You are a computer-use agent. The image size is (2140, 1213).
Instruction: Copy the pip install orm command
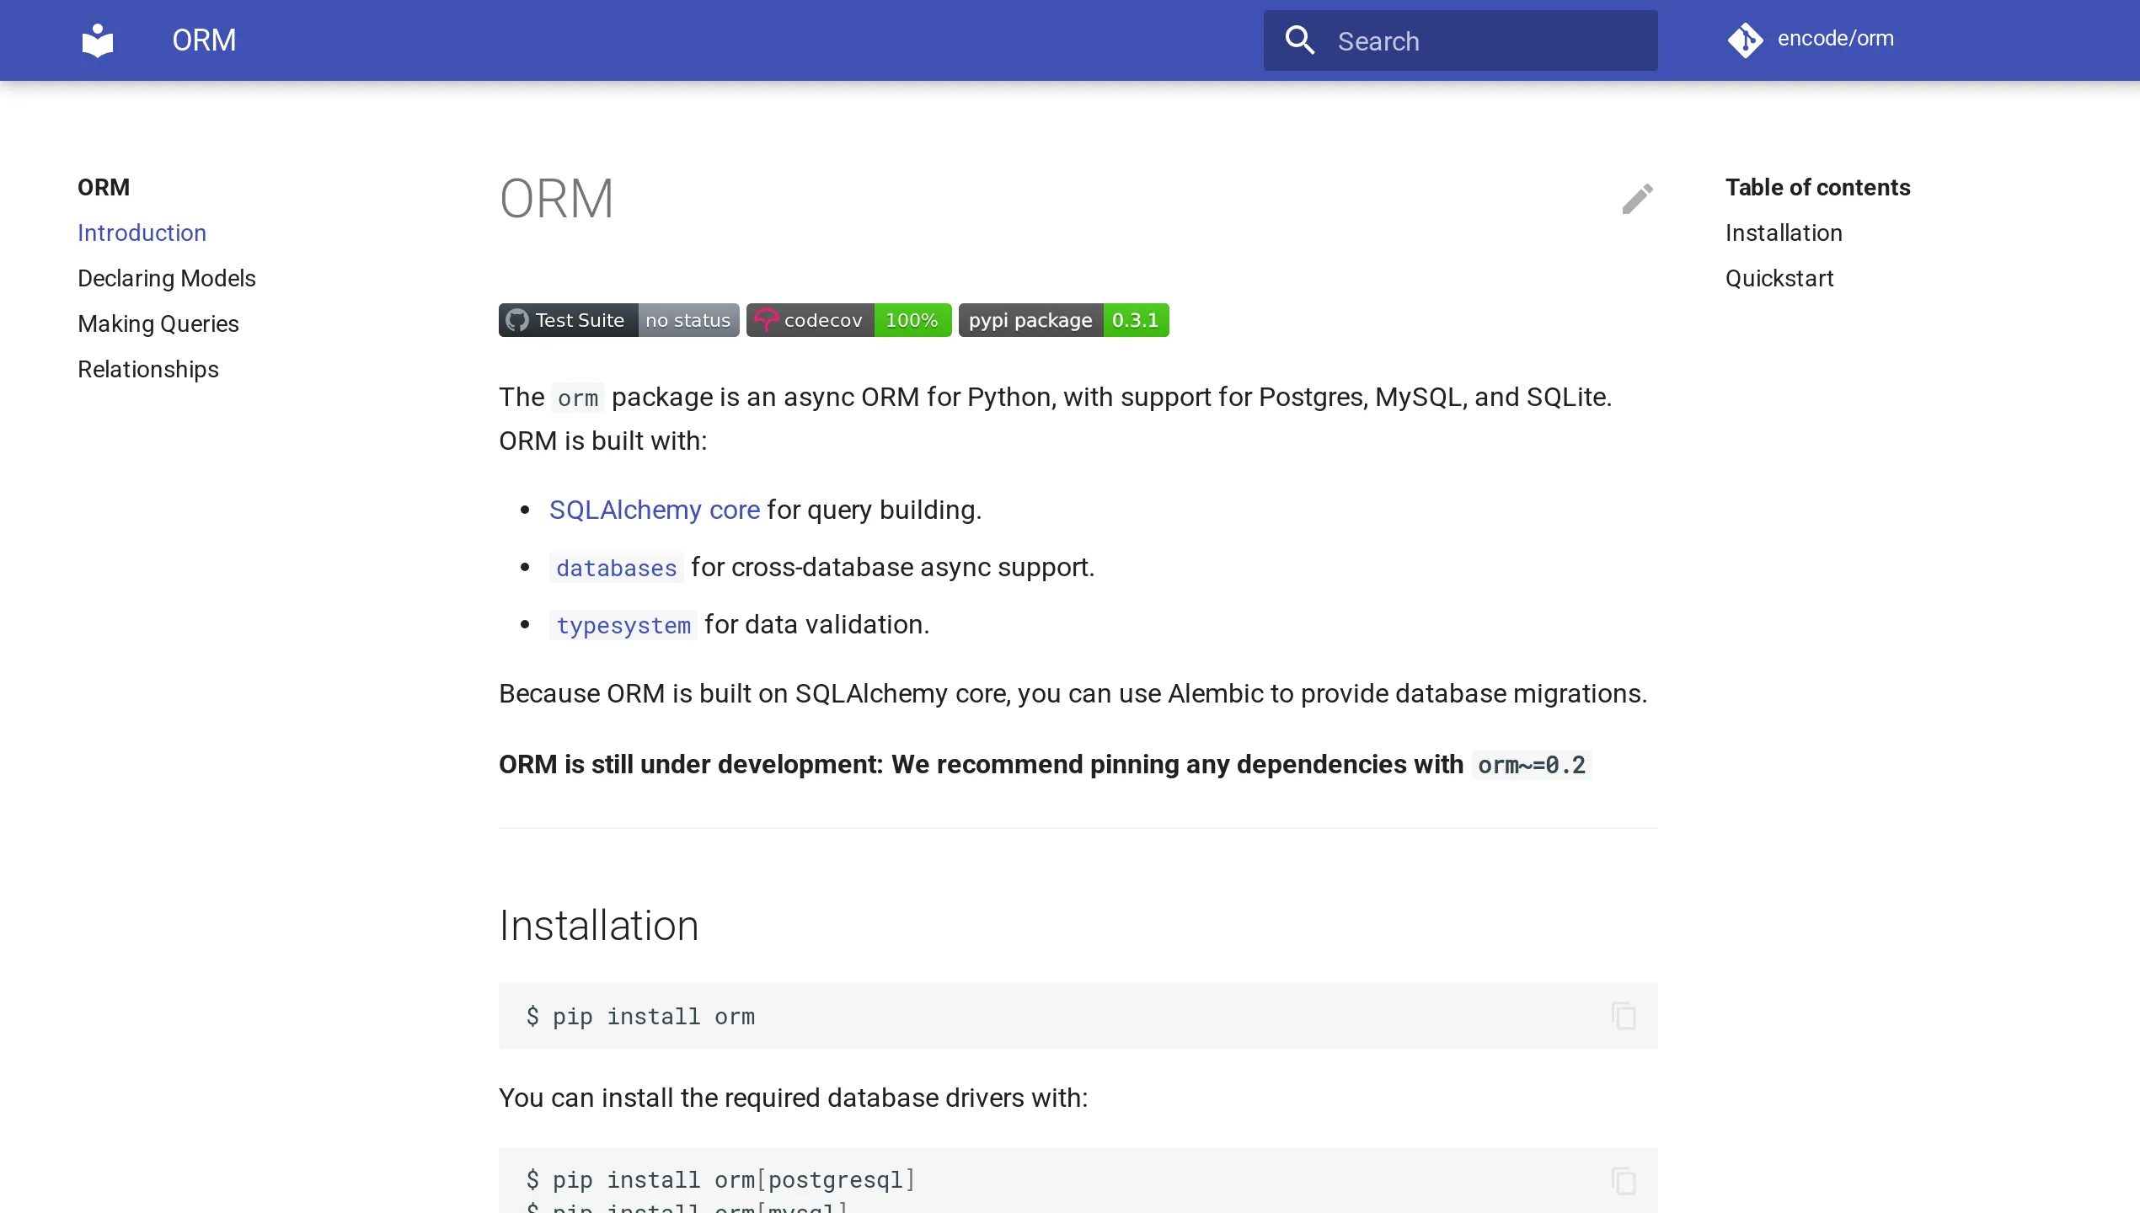[1622, 1016]
